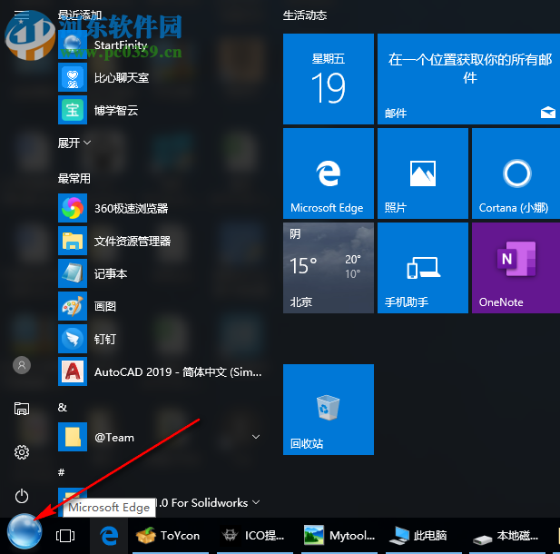Launch 比心聊天室 app
The image size is (560, 554).
(161, 77)
